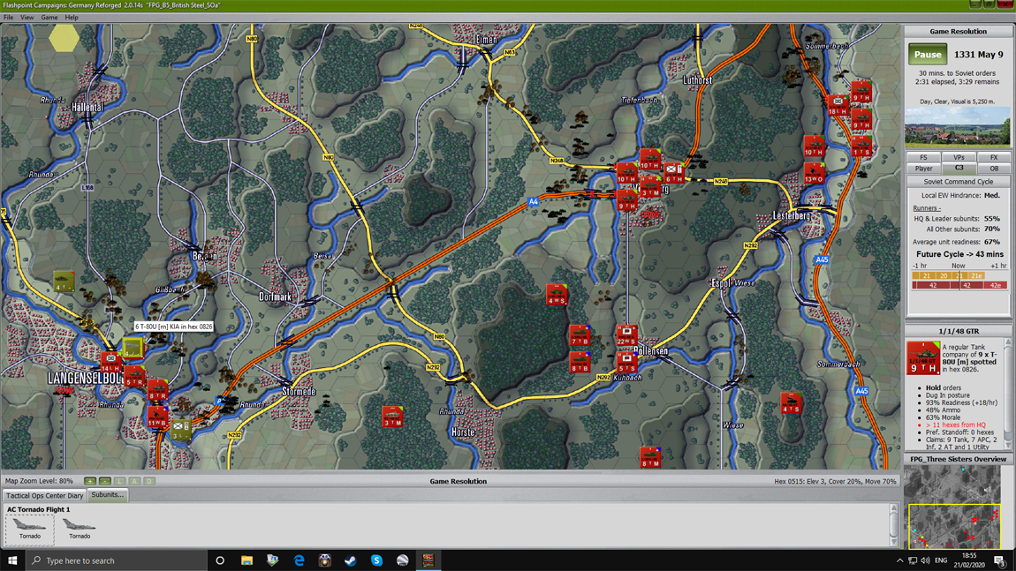Toggle the L map overlay button
Viewport: 1016px width, 571px height.
click(120, 481)
